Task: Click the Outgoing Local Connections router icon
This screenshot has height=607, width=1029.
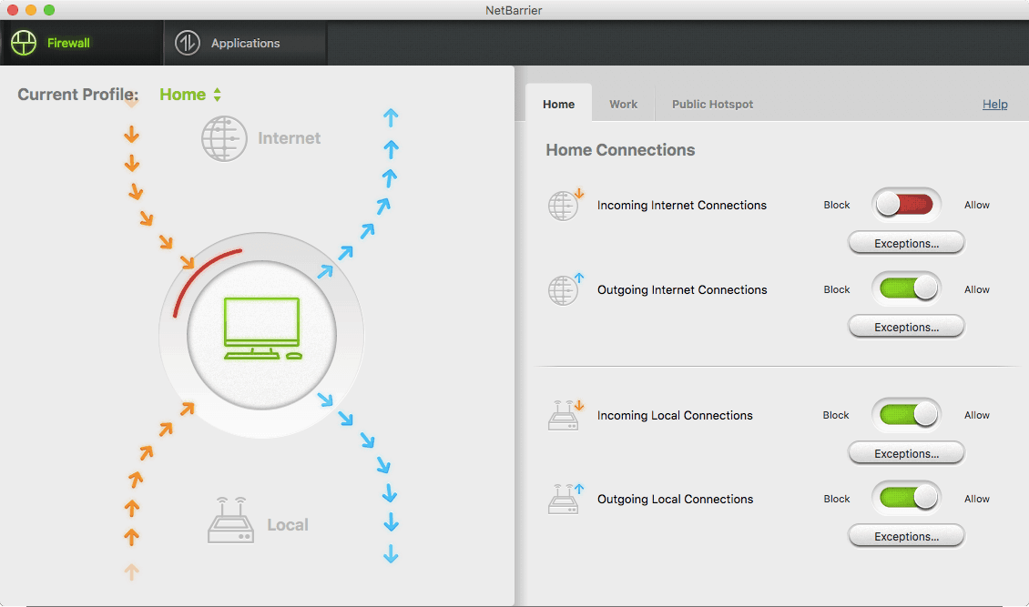Action: (565, 499)
